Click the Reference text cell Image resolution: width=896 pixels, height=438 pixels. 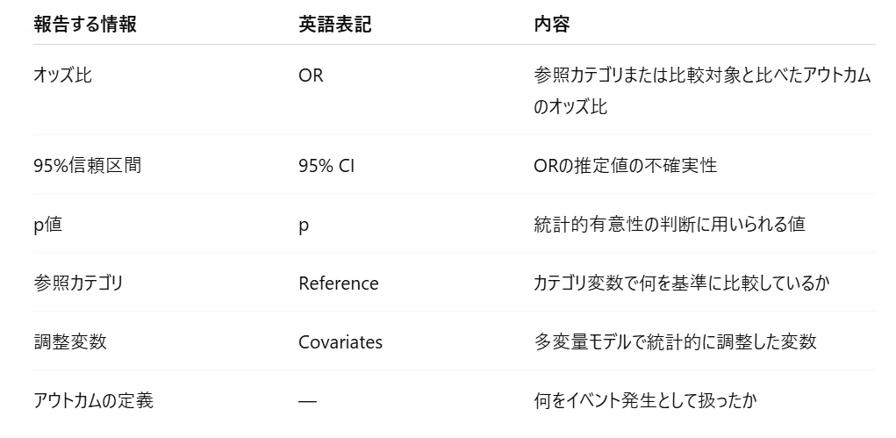tap(338, 284)
